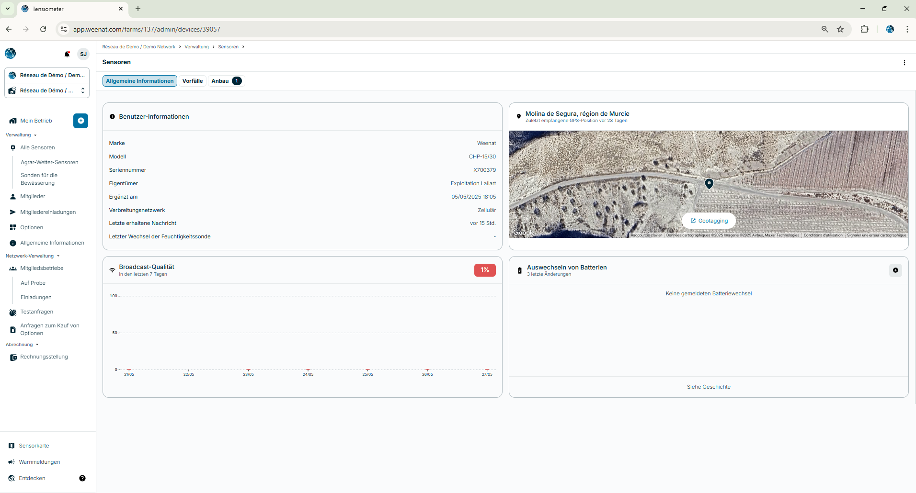Open three-dot menu next to Sensoren header

click(x=905, y=63)
